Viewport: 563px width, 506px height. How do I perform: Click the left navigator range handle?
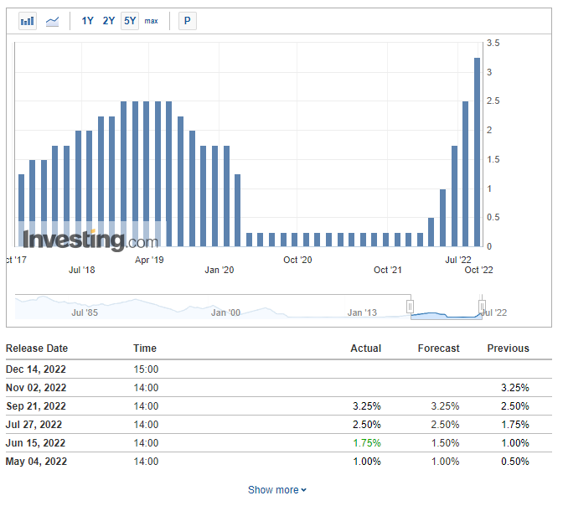(410, 307)
